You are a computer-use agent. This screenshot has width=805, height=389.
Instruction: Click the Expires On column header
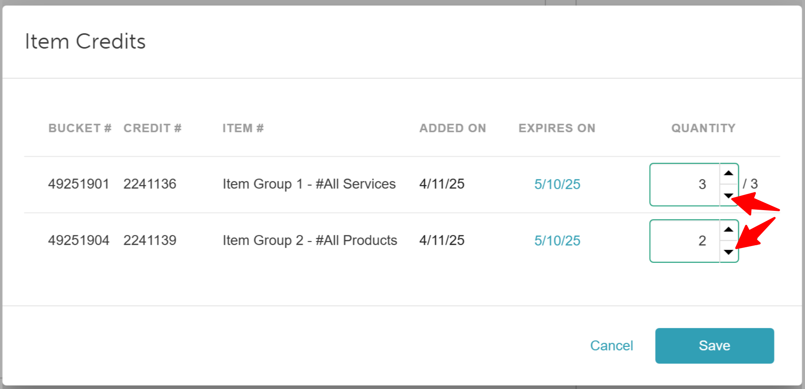click(557, 128)
